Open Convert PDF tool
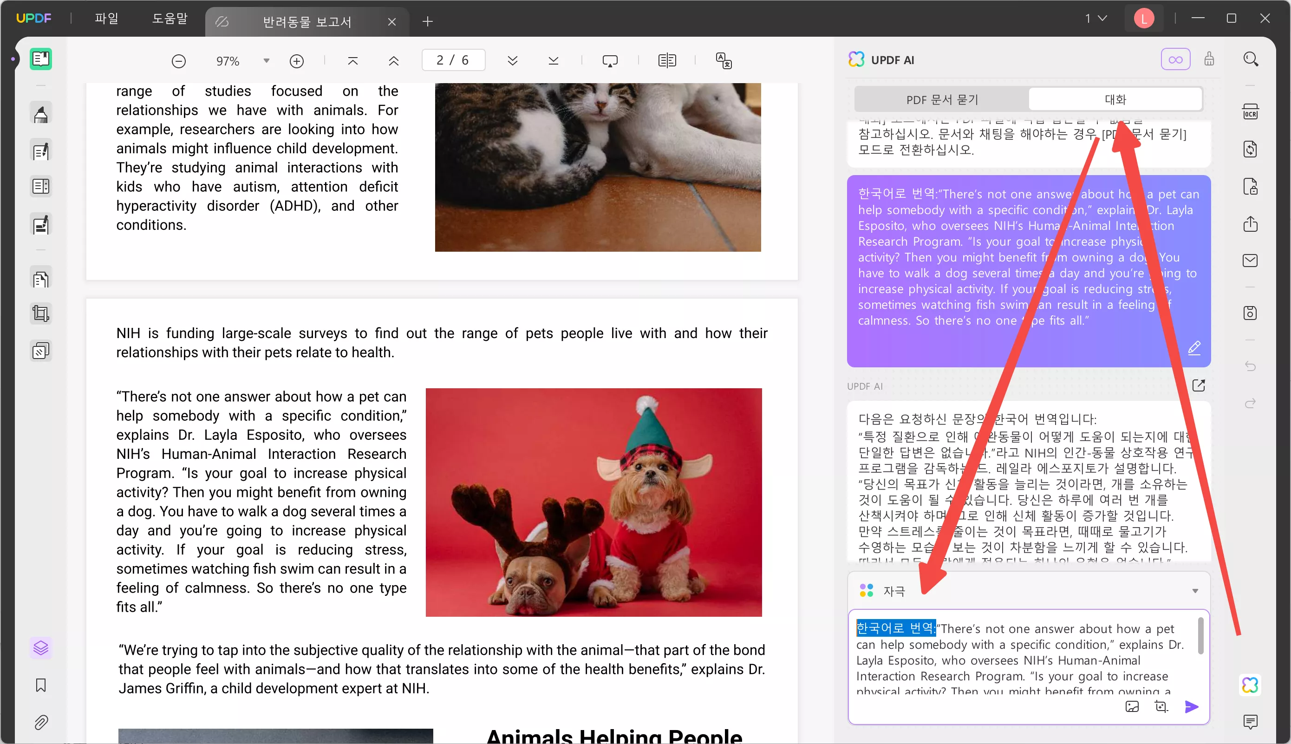This screenshot has width=1291, height=744. [x=1250, y=149]
